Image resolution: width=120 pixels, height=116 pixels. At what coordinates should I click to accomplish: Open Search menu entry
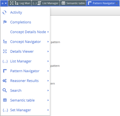pos(25,90)
